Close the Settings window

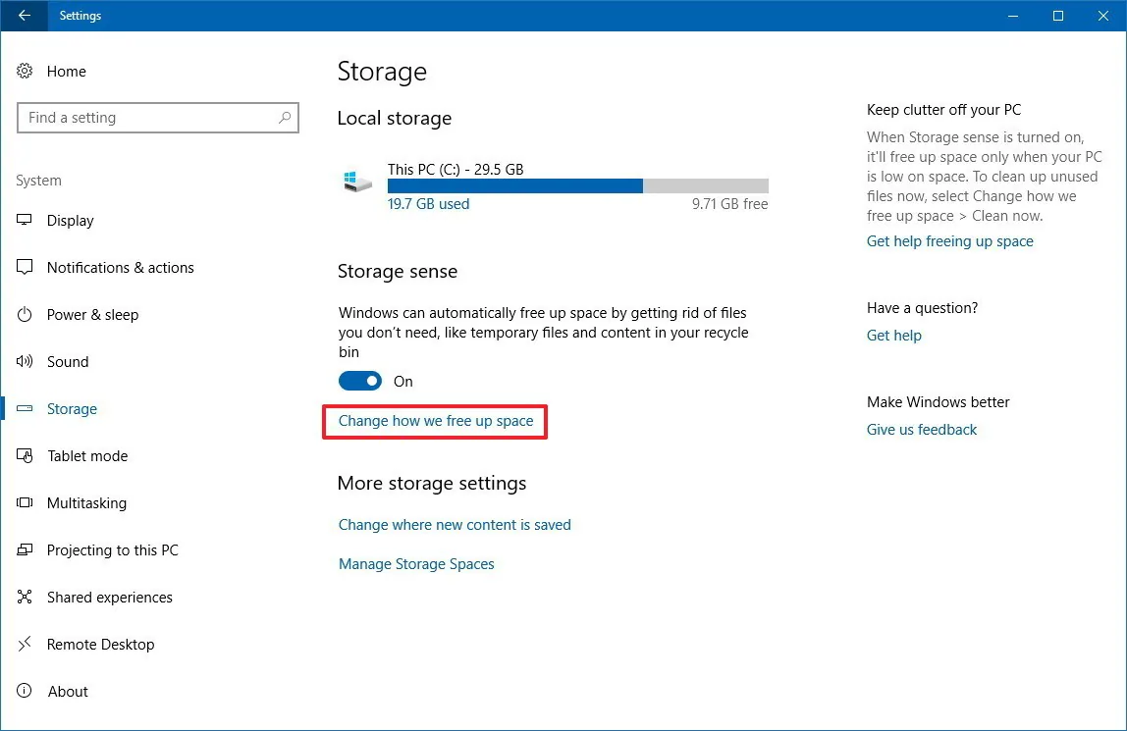(1103, 15)
